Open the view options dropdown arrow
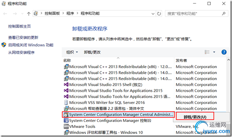The width and height of the screenshot is (232, 137). 214,52
